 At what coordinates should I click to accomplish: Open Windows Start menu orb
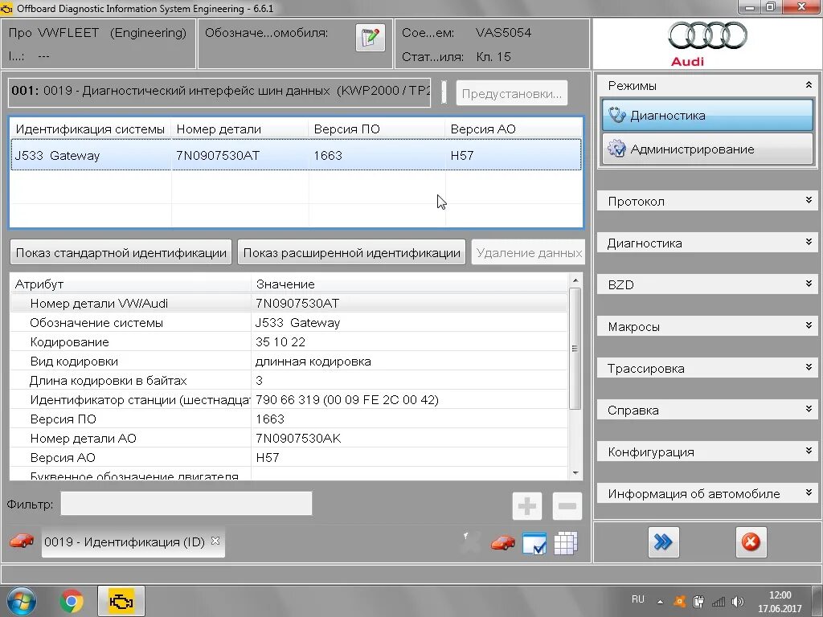tap(21, 601)
